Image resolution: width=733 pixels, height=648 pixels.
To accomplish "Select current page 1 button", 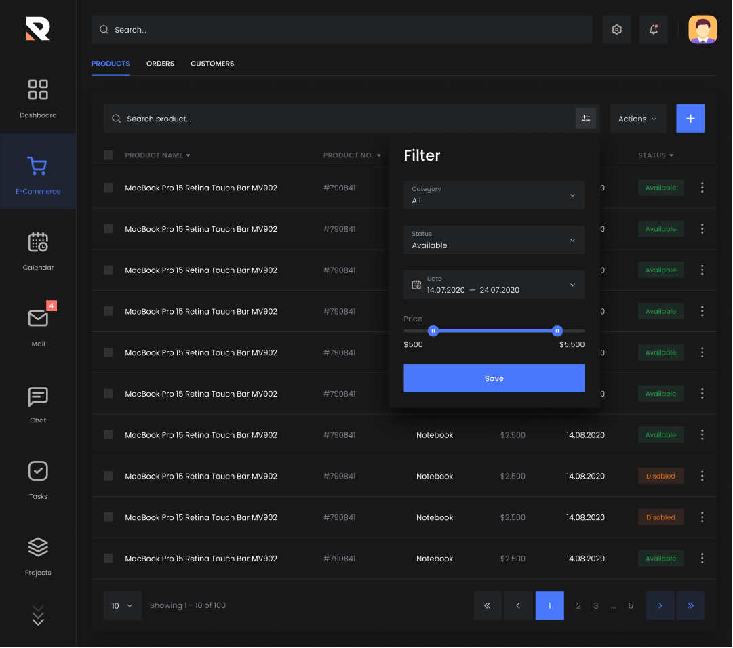I will point(550,605).
